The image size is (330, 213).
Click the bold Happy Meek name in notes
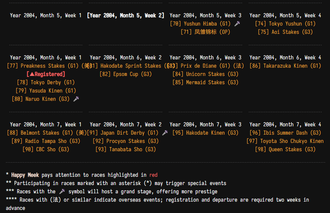coord(25,175)
